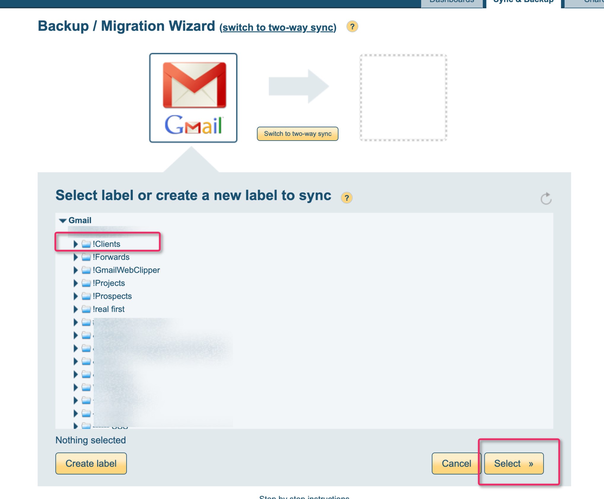Select the !real first label
Viewport: 604px width, 499px height.
click(108, 309)
